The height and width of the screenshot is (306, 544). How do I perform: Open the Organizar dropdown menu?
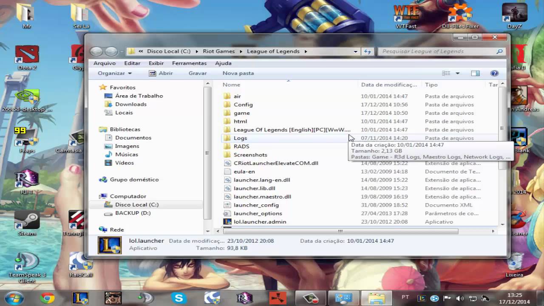(x=115, y=73)
